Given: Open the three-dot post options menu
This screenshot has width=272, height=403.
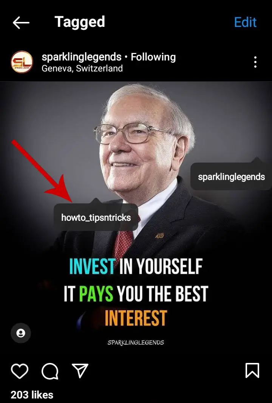Looking at the screenshot, I should 255,62.
